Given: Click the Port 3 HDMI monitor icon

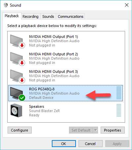Looking at the screenshot, I should click(16, 76).
